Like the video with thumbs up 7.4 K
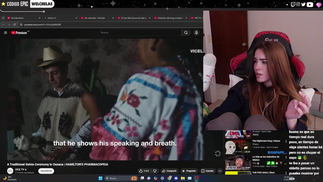 click(144, 171)
